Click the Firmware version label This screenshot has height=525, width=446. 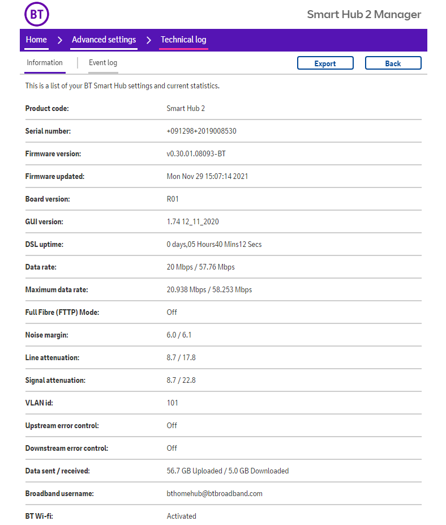click(53, 153)
